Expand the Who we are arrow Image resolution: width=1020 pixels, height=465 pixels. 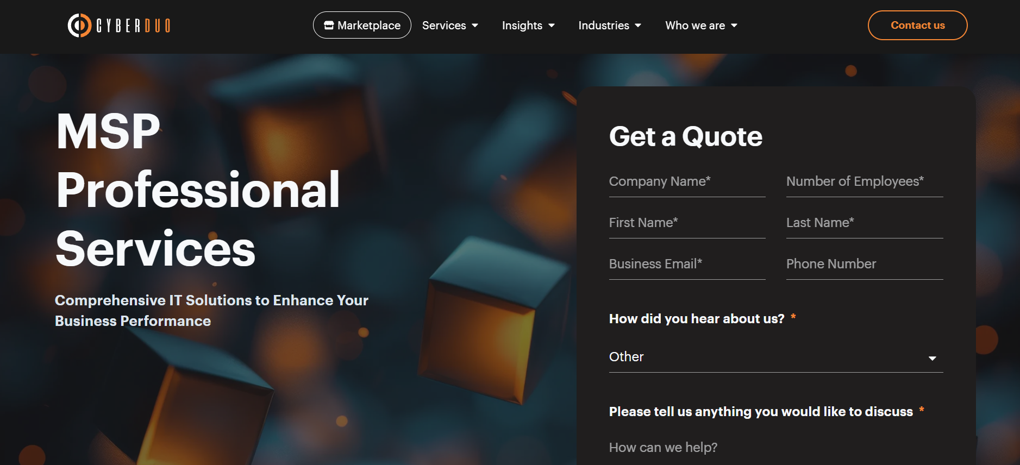tap(734, 26)
